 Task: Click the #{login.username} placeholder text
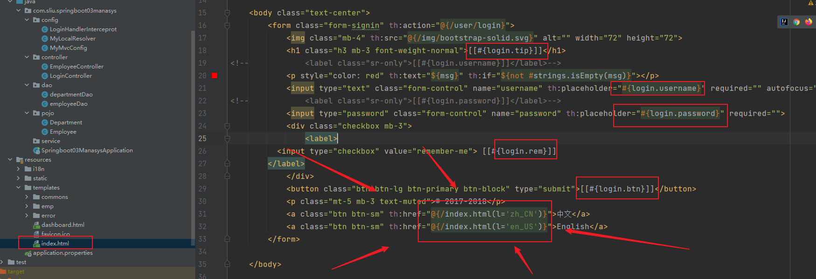click(x=662, y=88)
